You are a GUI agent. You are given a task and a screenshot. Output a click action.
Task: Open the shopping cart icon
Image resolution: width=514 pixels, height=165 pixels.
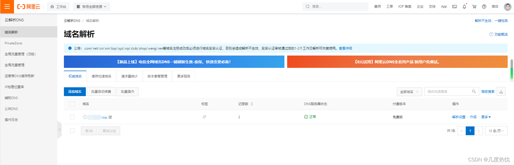474,7
